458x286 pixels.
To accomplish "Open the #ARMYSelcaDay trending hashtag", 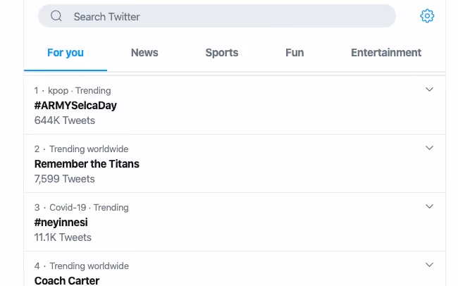I will point(75,106).
